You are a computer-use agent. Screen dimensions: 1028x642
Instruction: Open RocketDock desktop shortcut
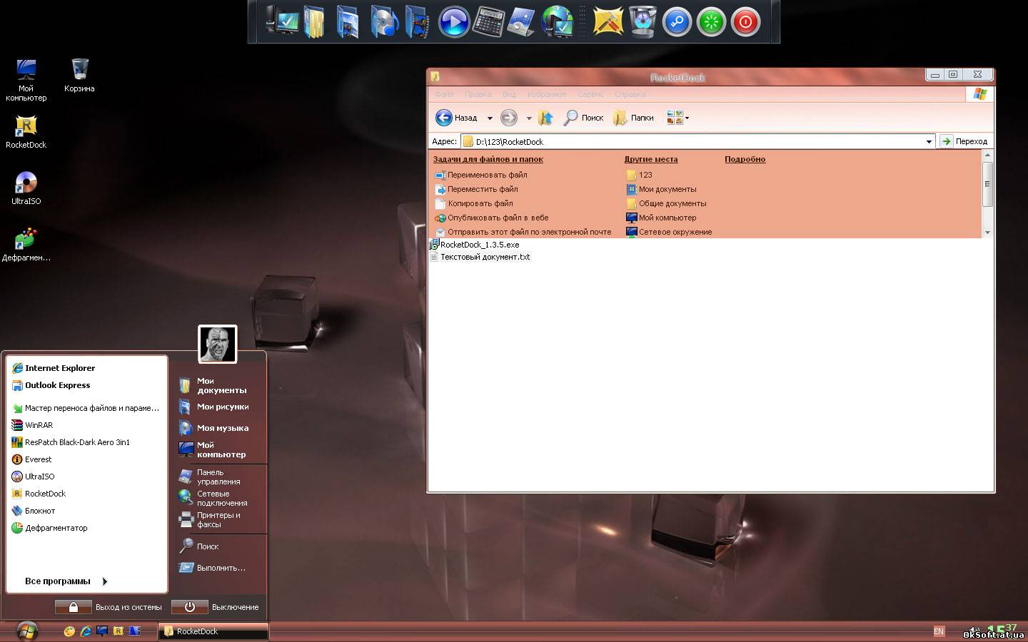26,131
